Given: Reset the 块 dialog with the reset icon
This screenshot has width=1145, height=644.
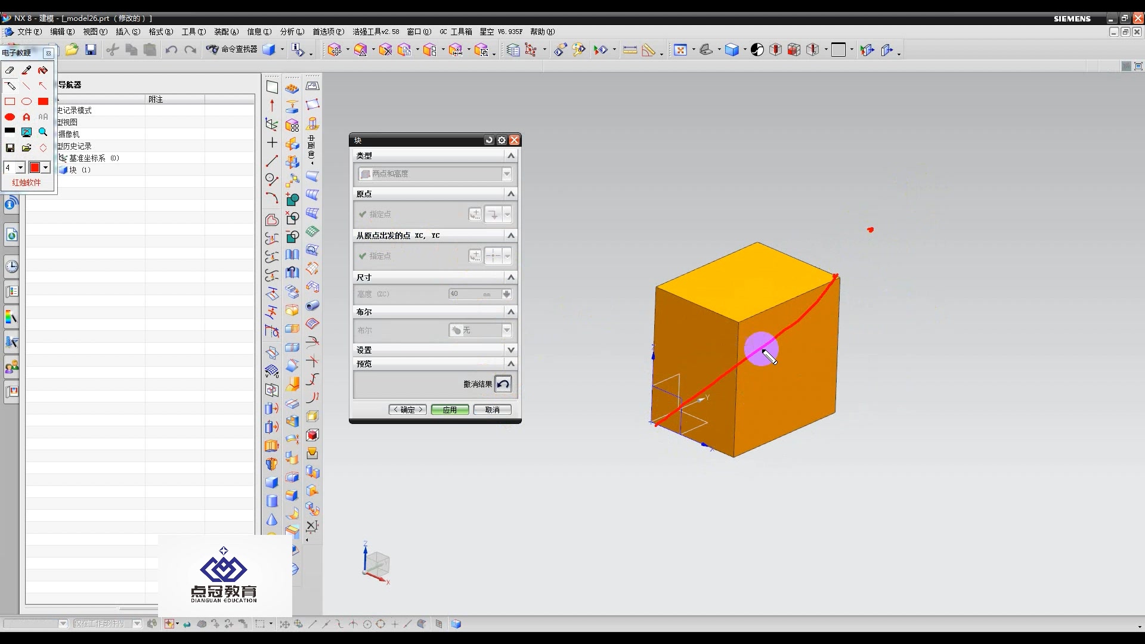Looking at the screenshot, I should click(x=489, y=140).
